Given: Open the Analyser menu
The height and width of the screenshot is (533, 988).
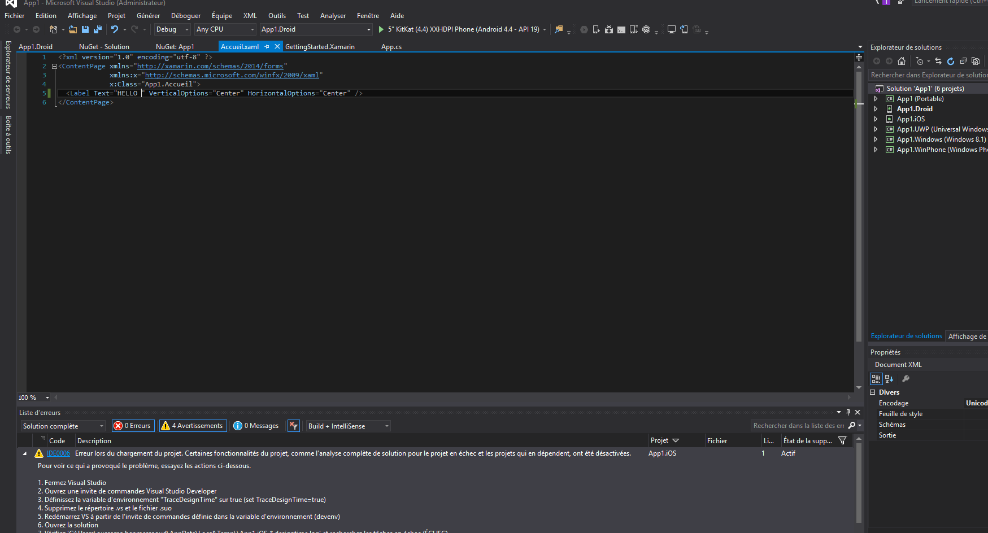Looking at the screenshot, I should tap(333, 16).
